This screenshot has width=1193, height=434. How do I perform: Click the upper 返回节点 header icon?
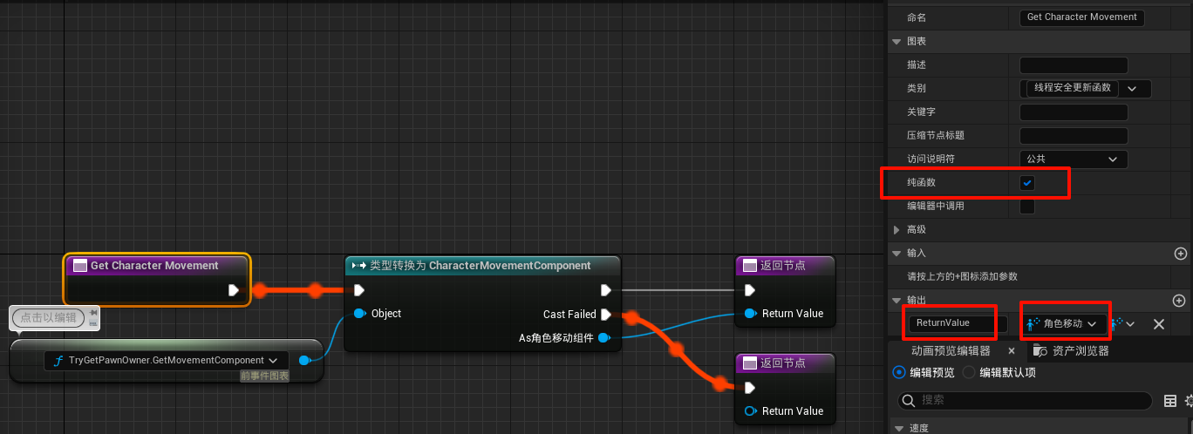750,265
